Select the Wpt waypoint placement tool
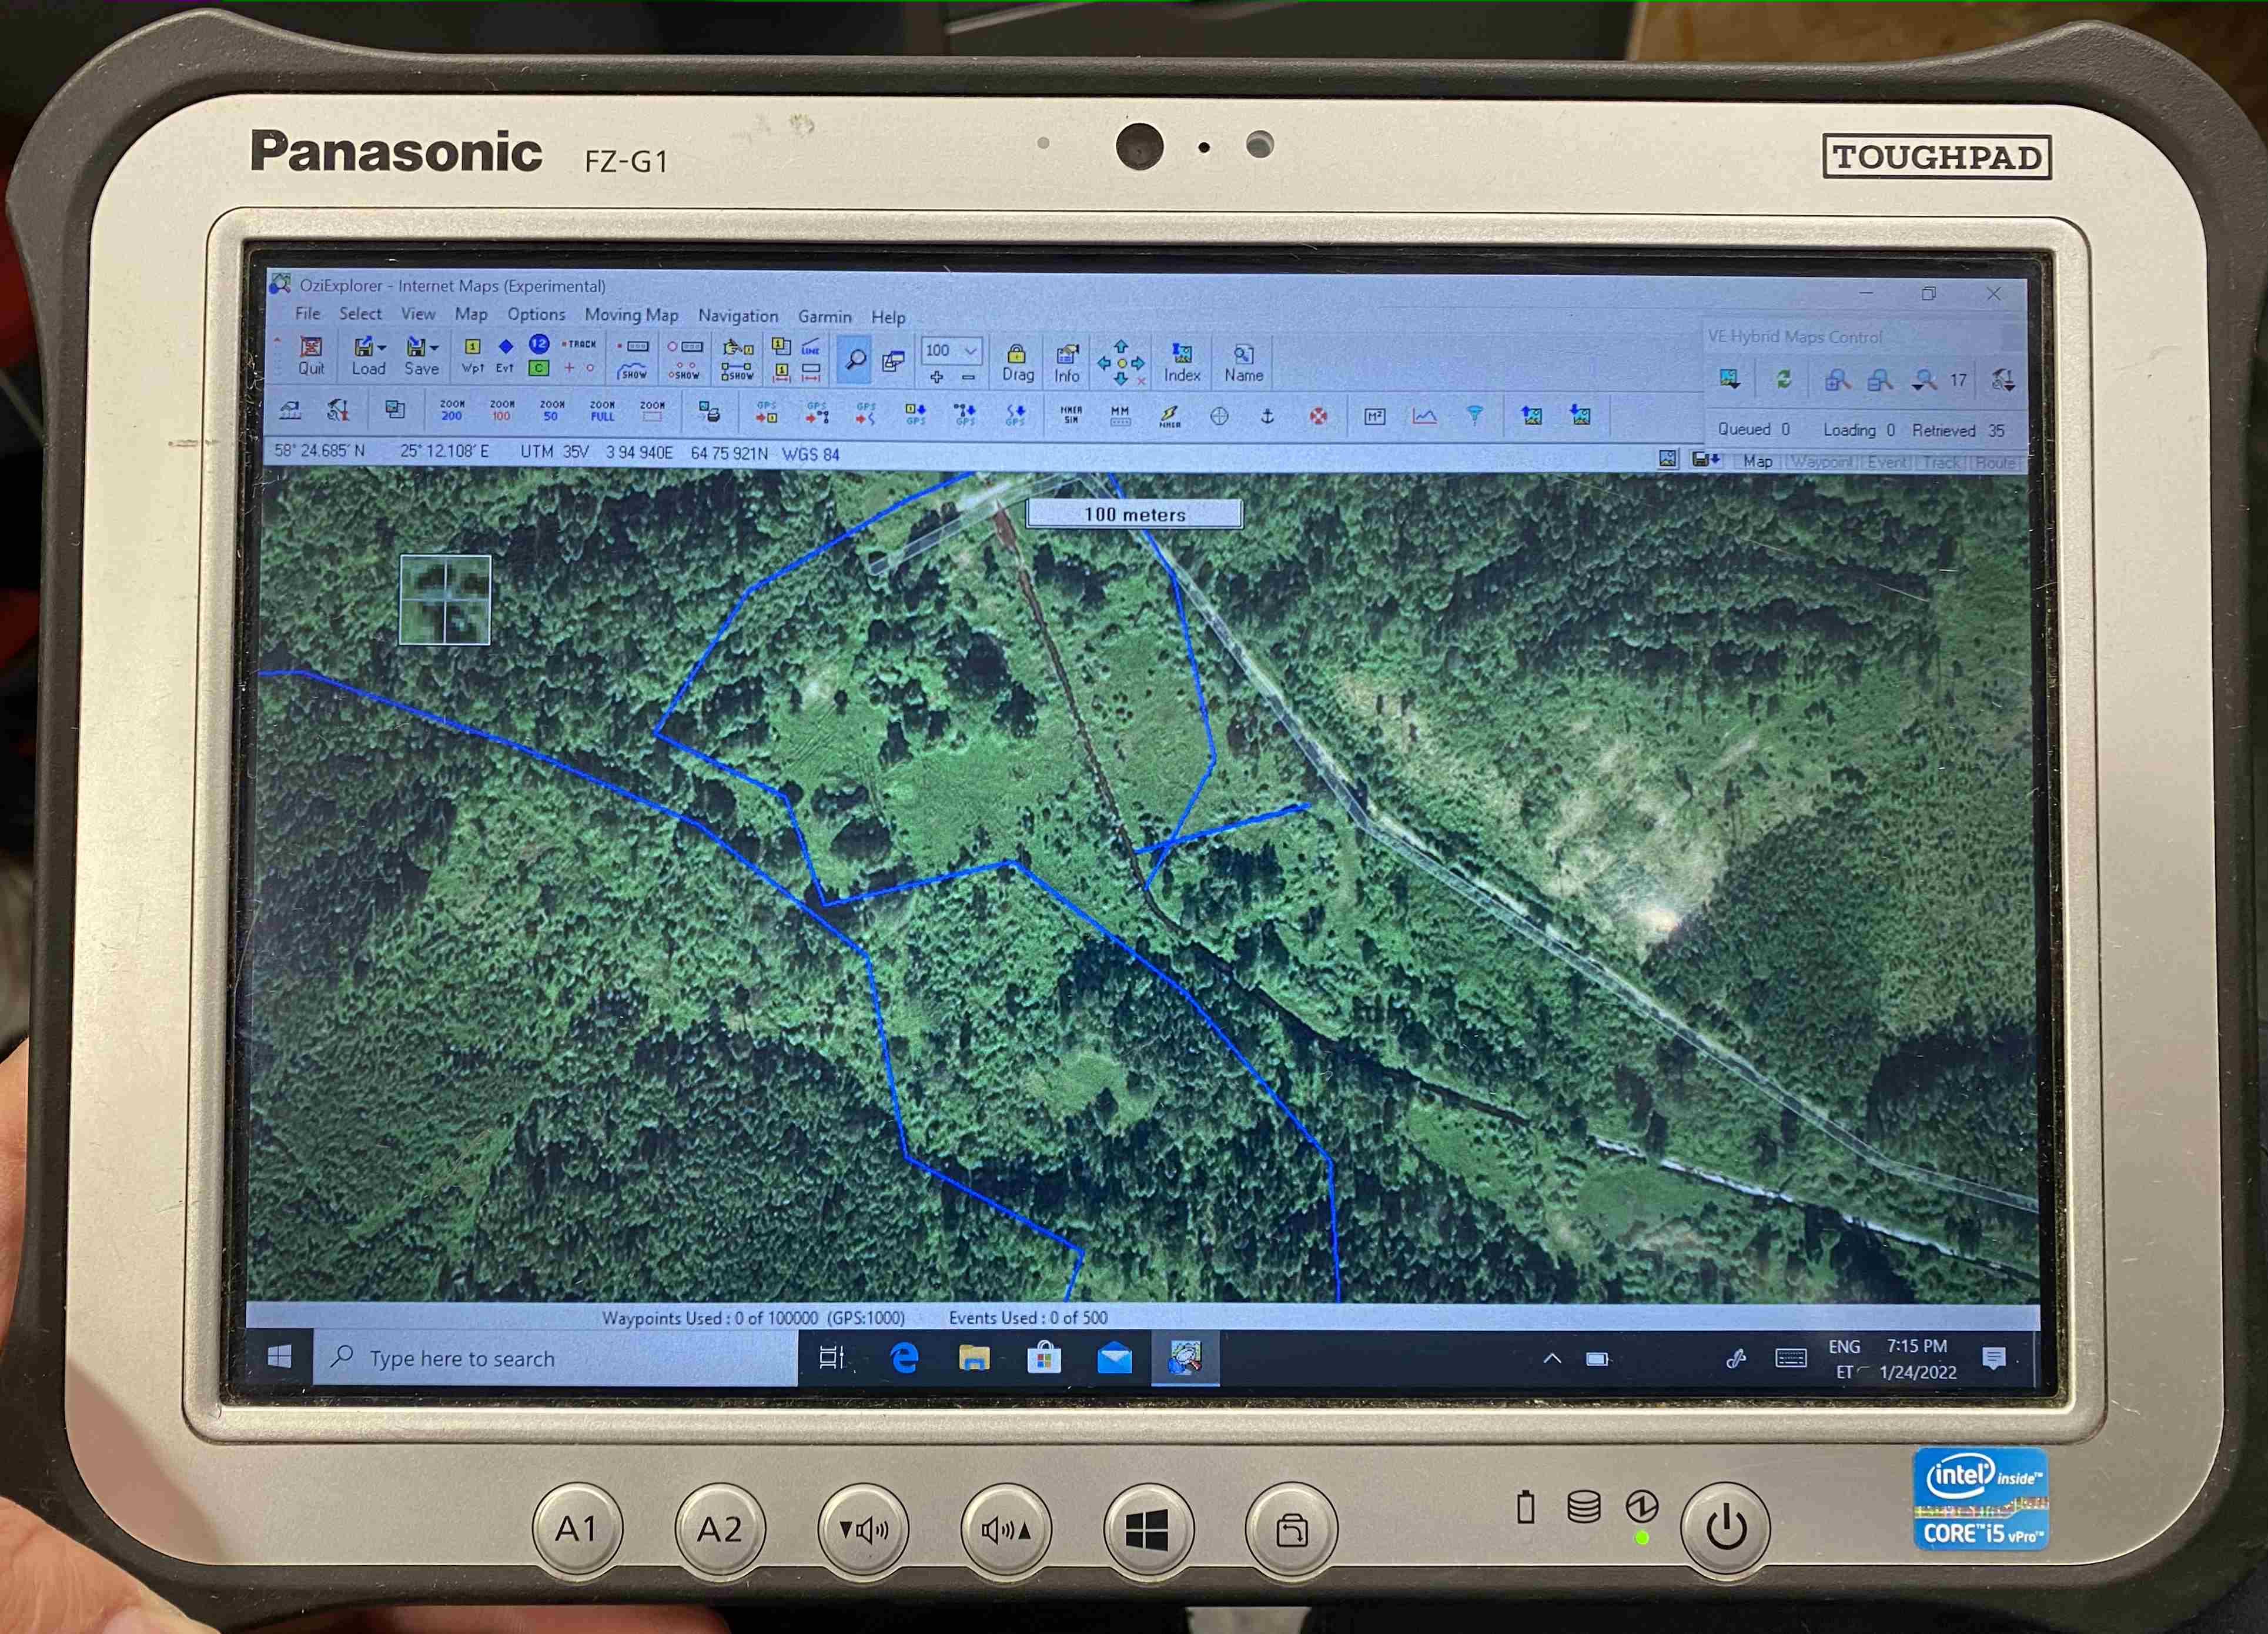This screenshot has height=1634, width=2268. (x=473, y=355)
